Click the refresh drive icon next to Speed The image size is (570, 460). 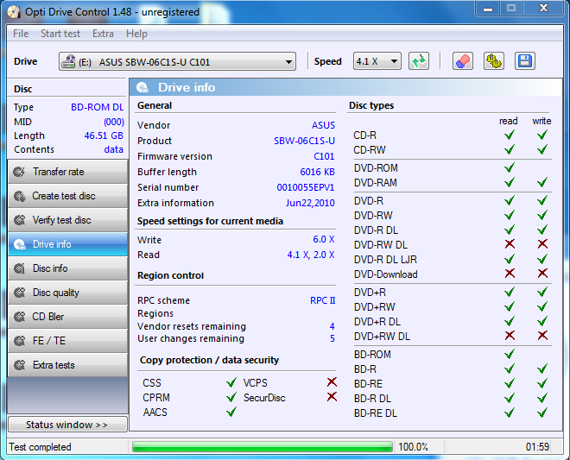click(419, 61)
